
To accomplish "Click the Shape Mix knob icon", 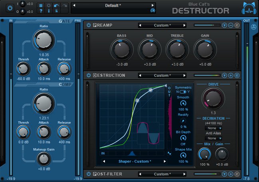I will pyautogui.click(x=183, y=155).
